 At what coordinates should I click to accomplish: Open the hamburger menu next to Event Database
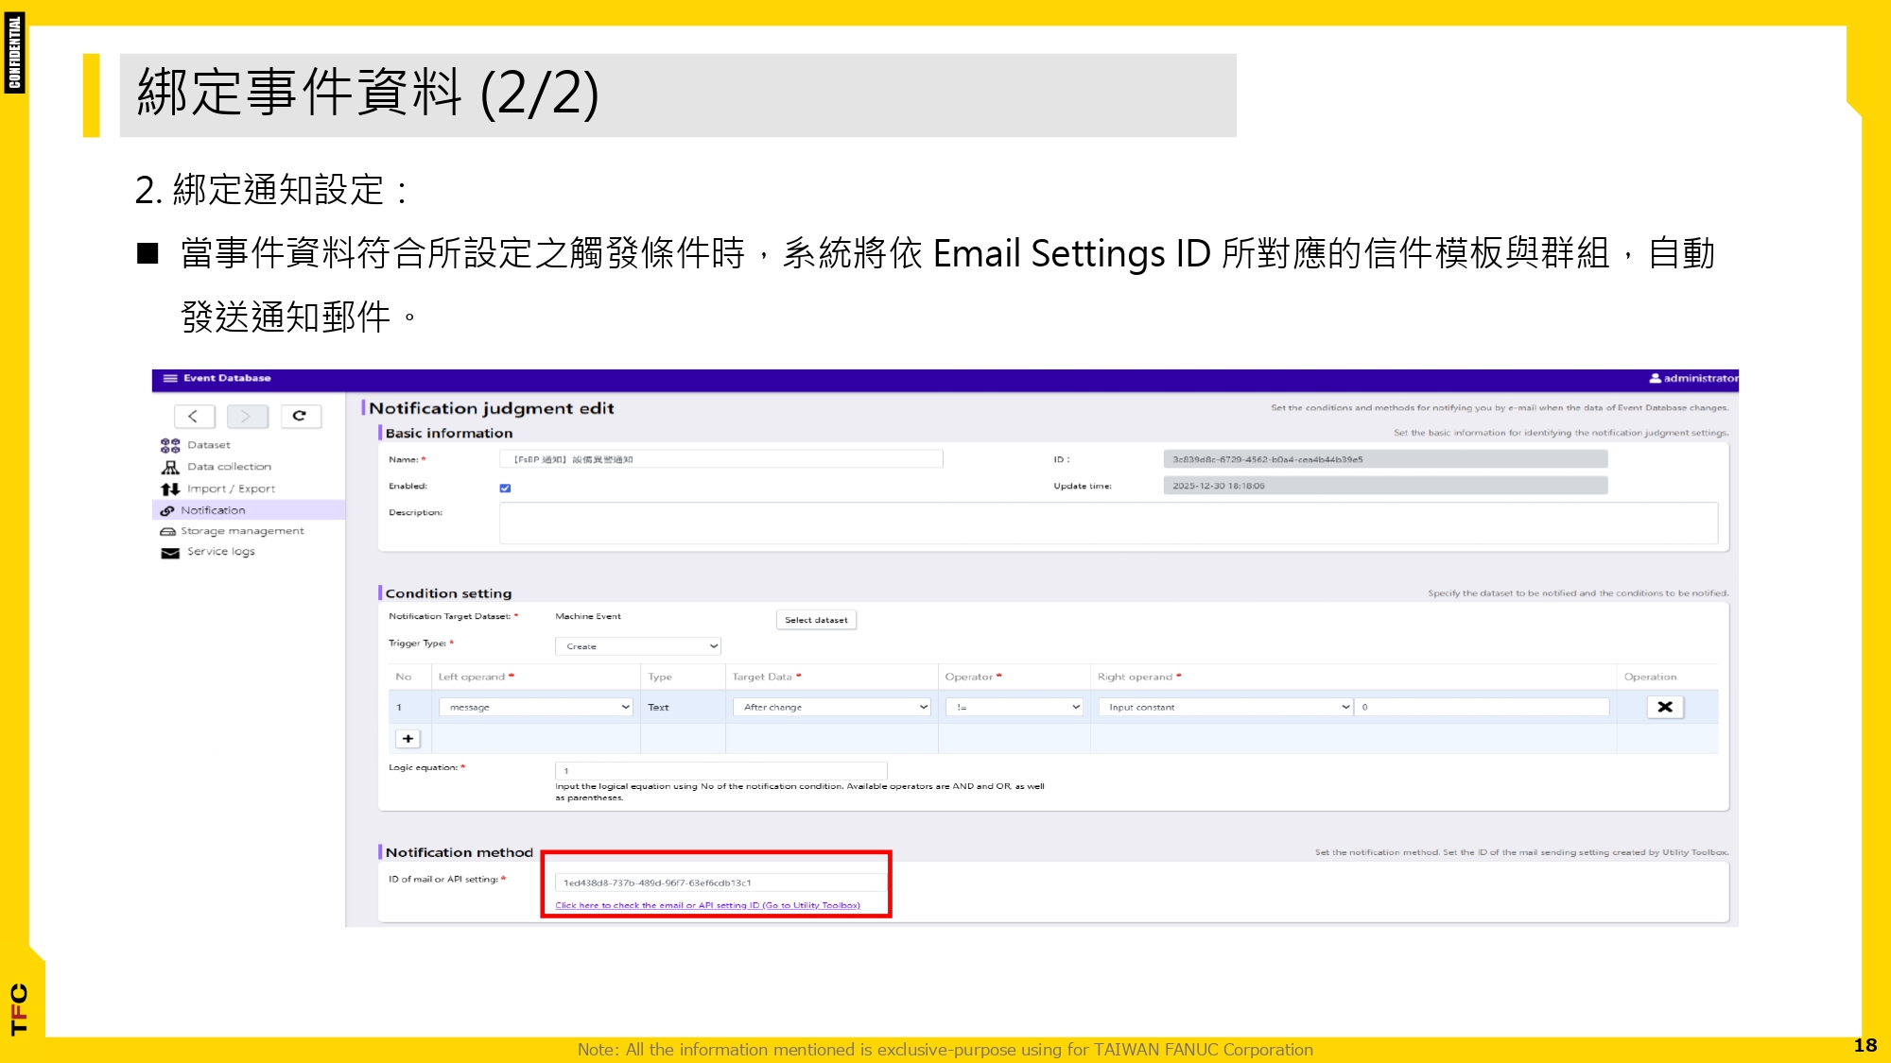[169, 378]
